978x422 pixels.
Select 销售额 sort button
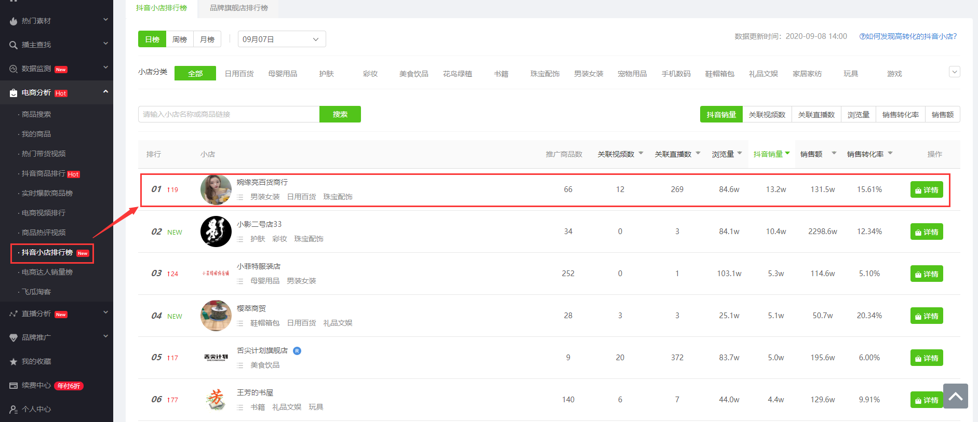click(x=943, y=115)
